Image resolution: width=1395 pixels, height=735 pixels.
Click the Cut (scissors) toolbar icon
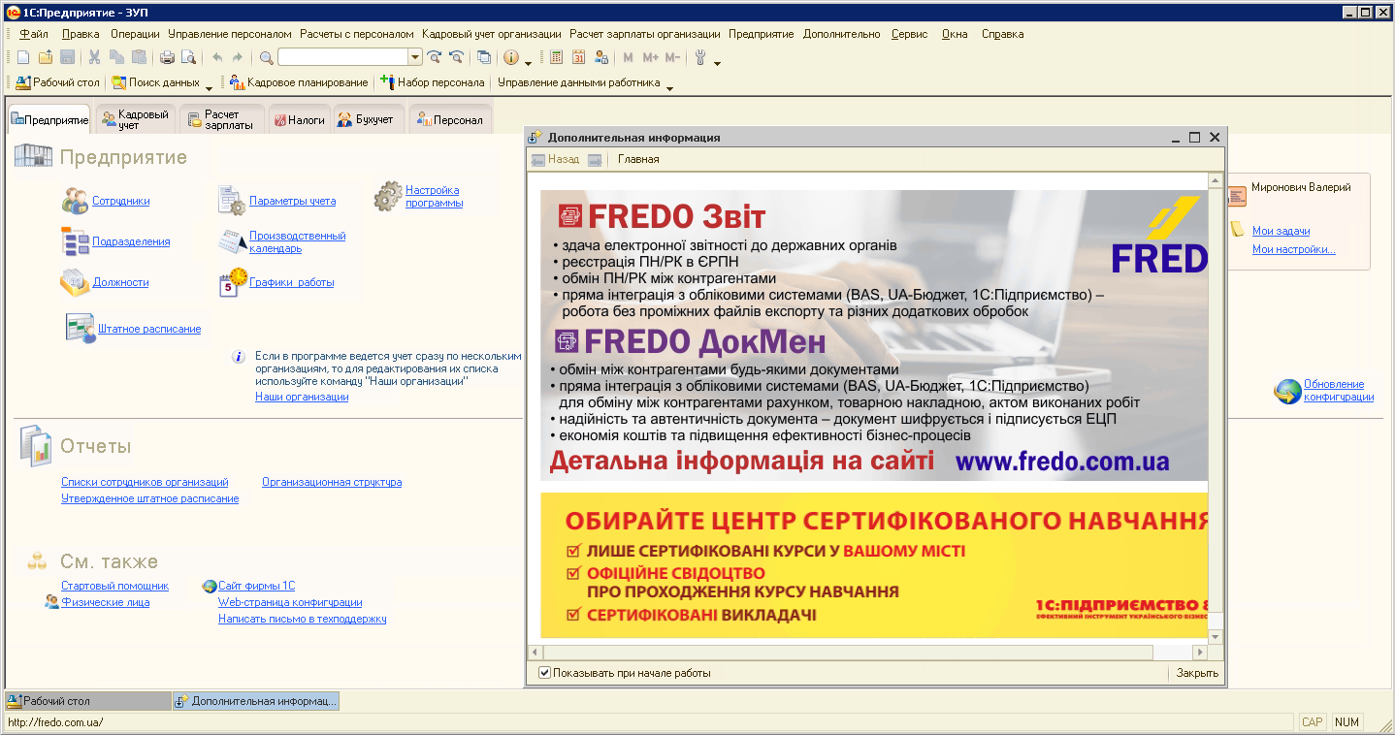click(95, 57)
